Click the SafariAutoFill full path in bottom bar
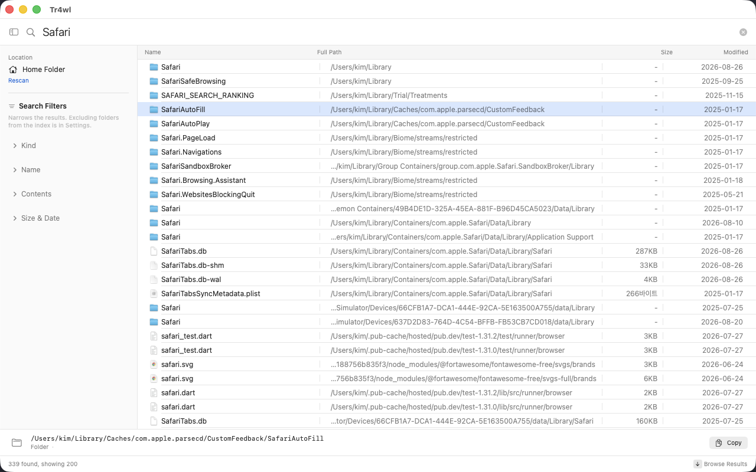756x472 pixels. click(x=177, y=438)
